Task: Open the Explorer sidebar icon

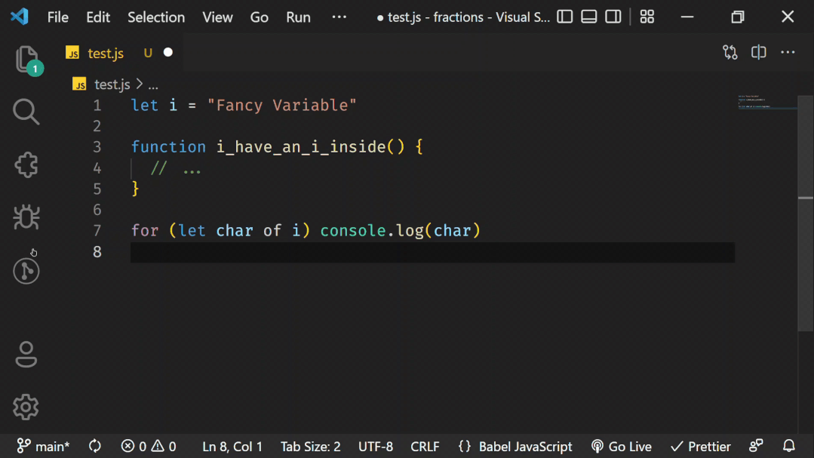Action: pyautogui.click(x=26, y=59)
